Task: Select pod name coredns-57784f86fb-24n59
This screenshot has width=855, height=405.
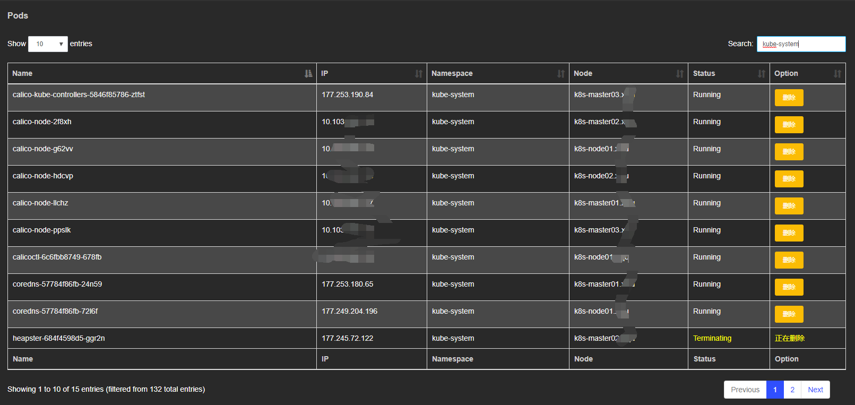Action: point(57,284)
